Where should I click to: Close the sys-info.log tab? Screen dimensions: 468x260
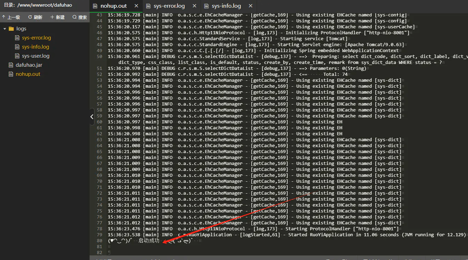coord(250,6)
